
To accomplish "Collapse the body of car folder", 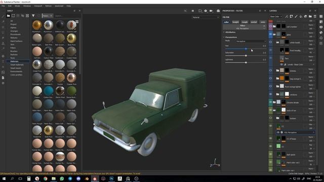I will (274, 110).
